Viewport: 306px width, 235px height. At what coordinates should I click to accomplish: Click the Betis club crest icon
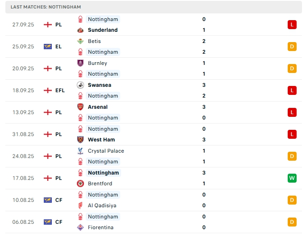pos(80,41)
